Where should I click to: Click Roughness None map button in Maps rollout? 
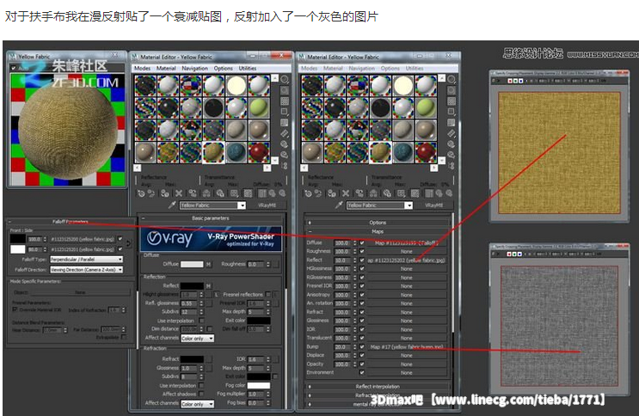point(406,251)
